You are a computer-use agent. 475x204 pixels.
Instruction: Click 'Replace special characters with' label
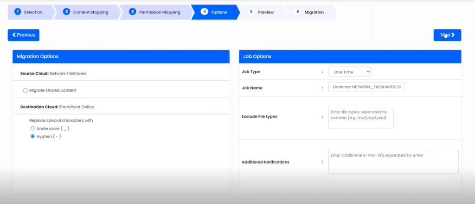pos(61,120)
